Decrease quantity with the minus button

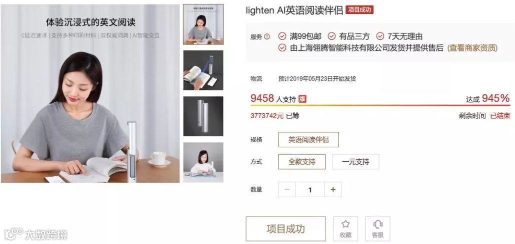click(x=287, y=190)
